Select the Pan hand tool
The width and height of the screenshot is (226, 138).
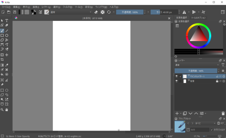[7, 110]
